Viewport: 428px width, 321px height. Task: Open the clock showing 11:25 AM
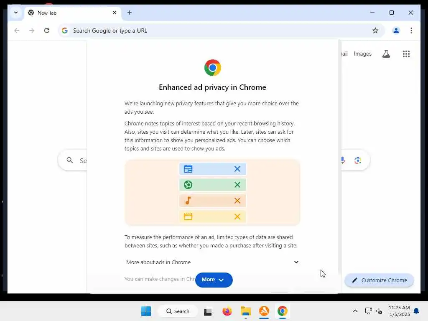point(399,311)
